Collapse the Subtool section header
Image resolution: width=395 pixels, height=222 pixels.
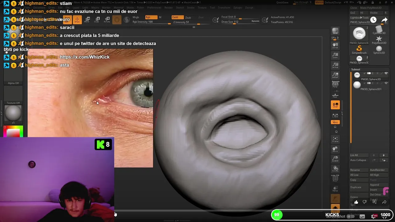pyautogui.click(x=355, y=69)
